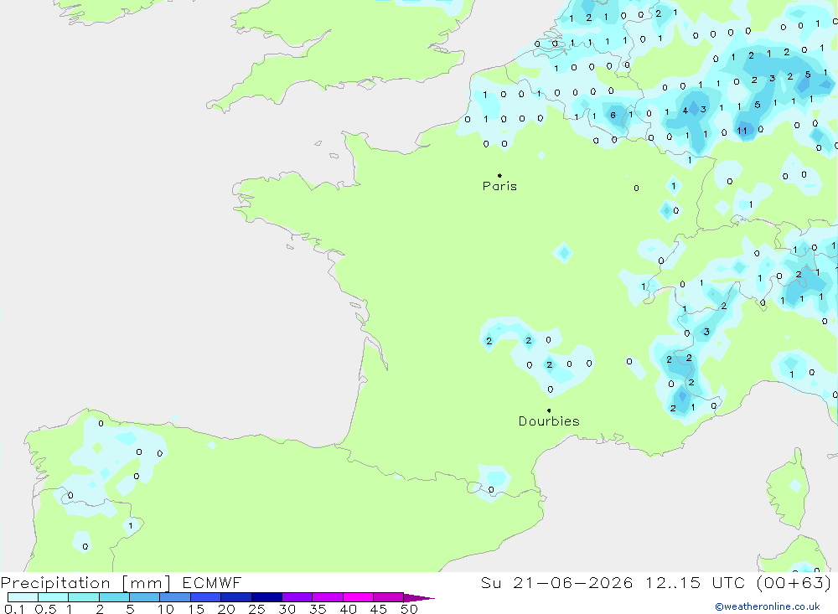
Task: Pick the legend swatch between 40 and 45
Action: pyautogui.click(x=358, y=597)
